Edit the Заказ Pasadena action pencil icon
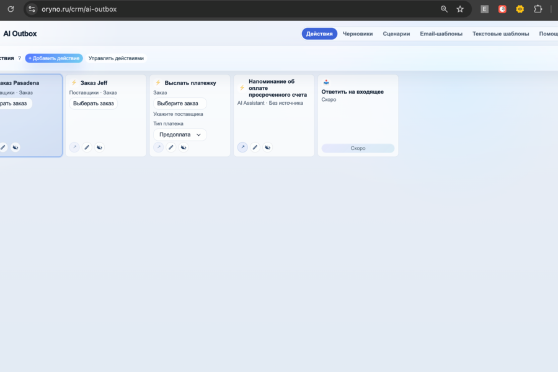The width and height of the screenshot is (558, 372). [x=3, y=147]
